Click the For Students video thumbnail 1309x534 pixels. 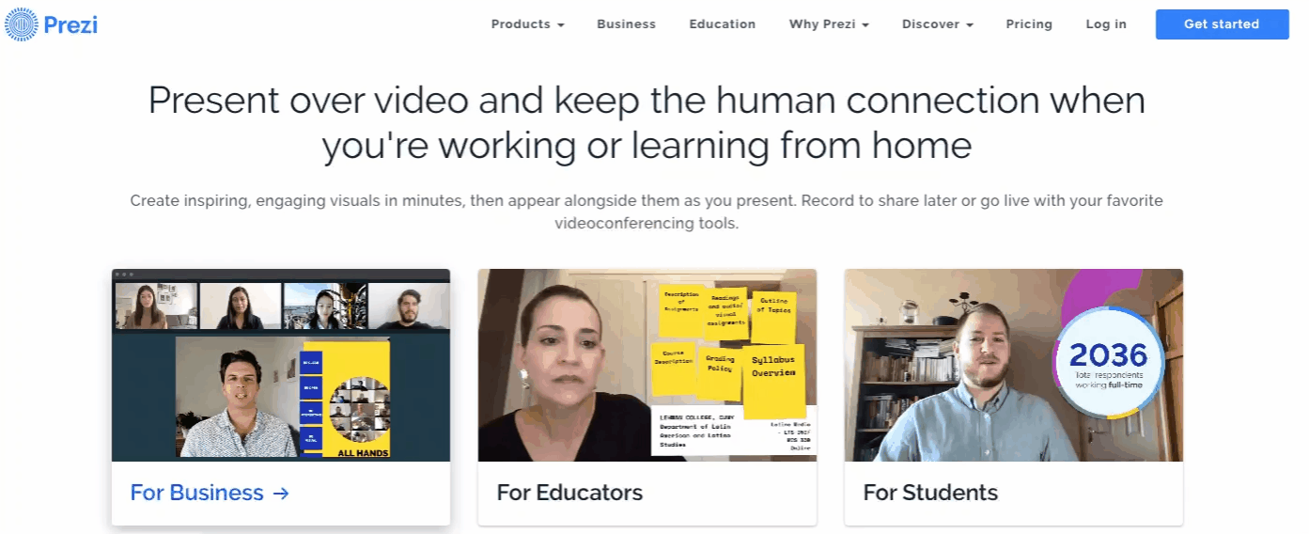point(1014,366)
